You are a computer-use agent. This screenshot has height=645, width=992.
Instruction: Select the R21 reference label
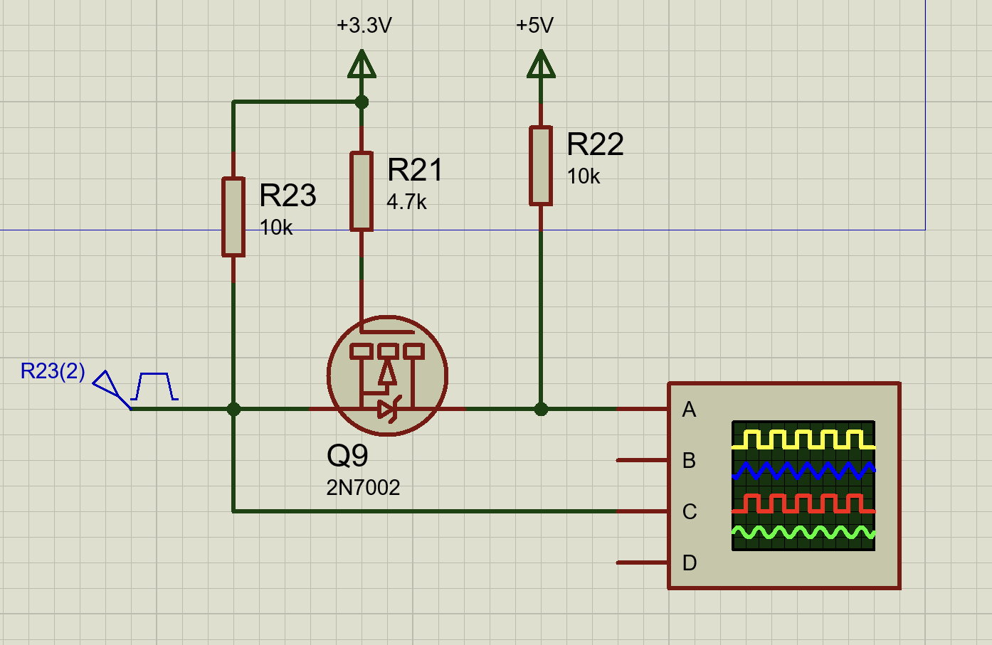coord(415,170)
